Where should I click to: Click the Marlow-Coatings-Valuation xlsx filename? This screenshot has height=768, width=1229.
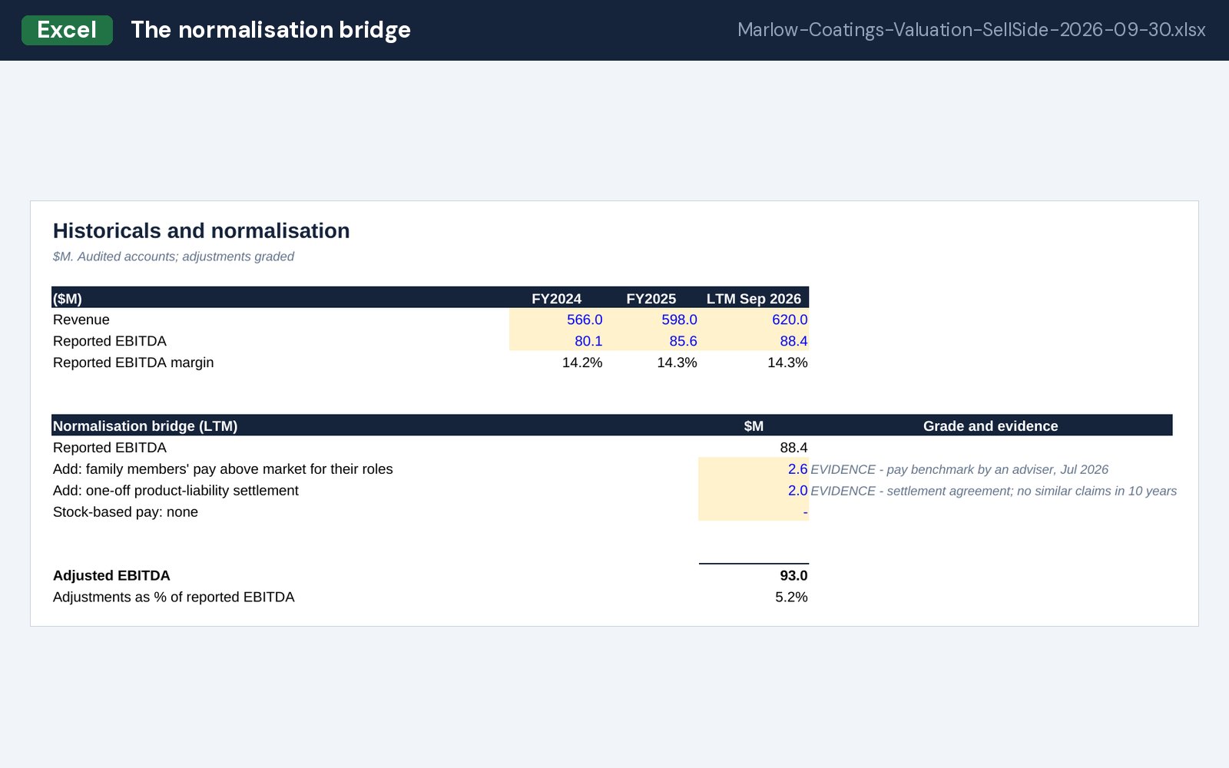(x=971, y=30)
